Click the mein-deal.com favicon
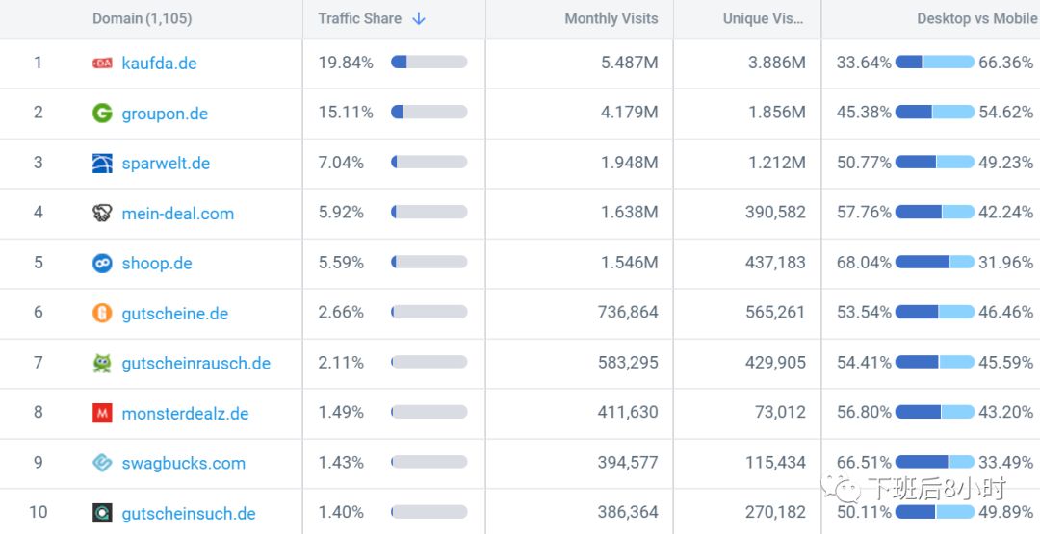Image resolution: width=1040 pixels, height=534 pixels. click(x=102, y=214)
